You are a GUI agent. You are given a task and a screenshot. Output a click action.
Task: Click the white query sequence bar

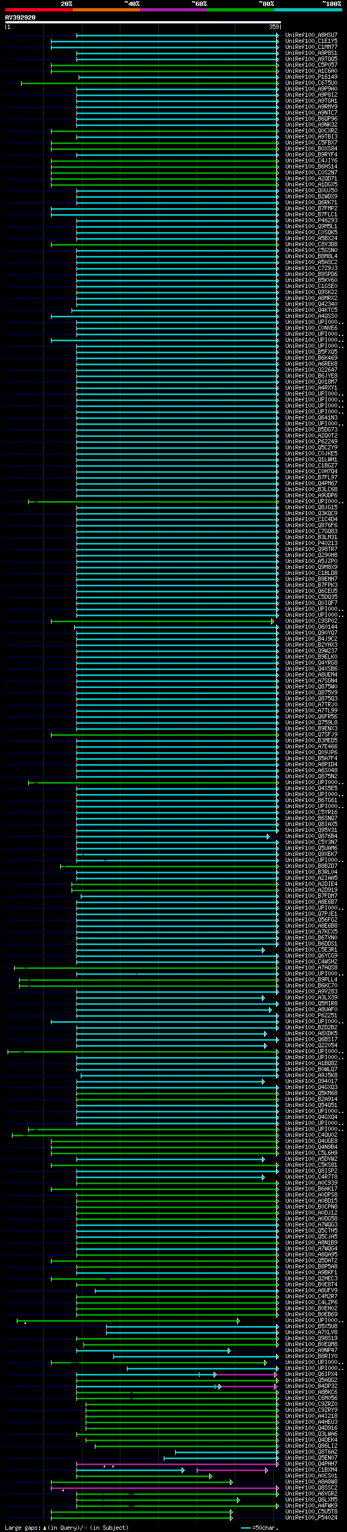[x=143, y=23]
